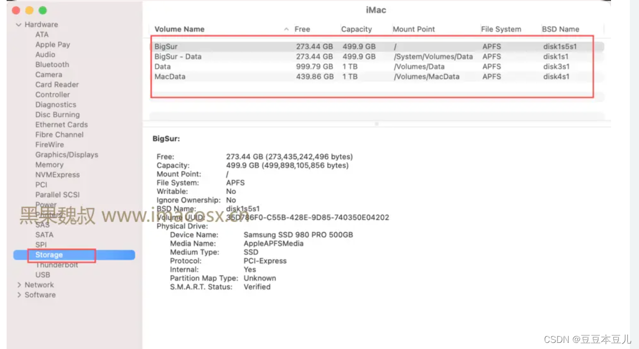
Task: Open Fibre Channel entry
Action: point(60,135)
